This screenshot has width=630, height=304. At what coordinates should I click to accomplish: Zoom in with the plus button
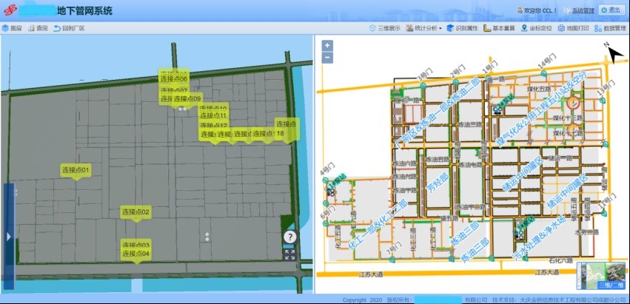pyautogui.click(x=327, y=46)
